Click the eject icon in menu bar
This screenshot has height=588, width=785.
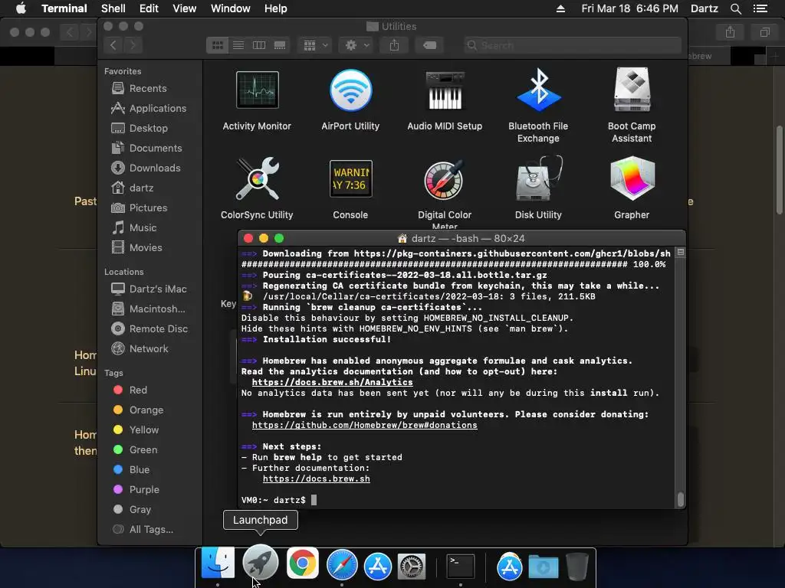pyautogui.click(x=560, y=8)
